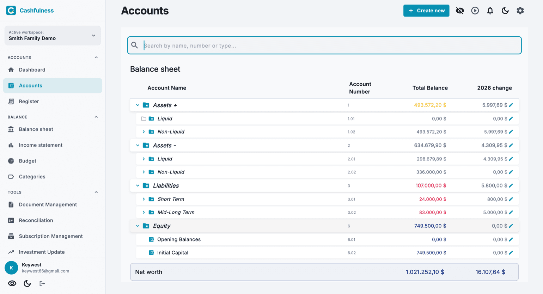
Task: Expand Short Term liabilities
Action: tap(144, 199)
